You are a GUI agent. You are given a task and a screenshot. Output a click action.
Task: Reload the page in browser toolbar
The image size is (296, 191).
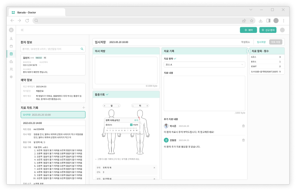pos(27,21)
